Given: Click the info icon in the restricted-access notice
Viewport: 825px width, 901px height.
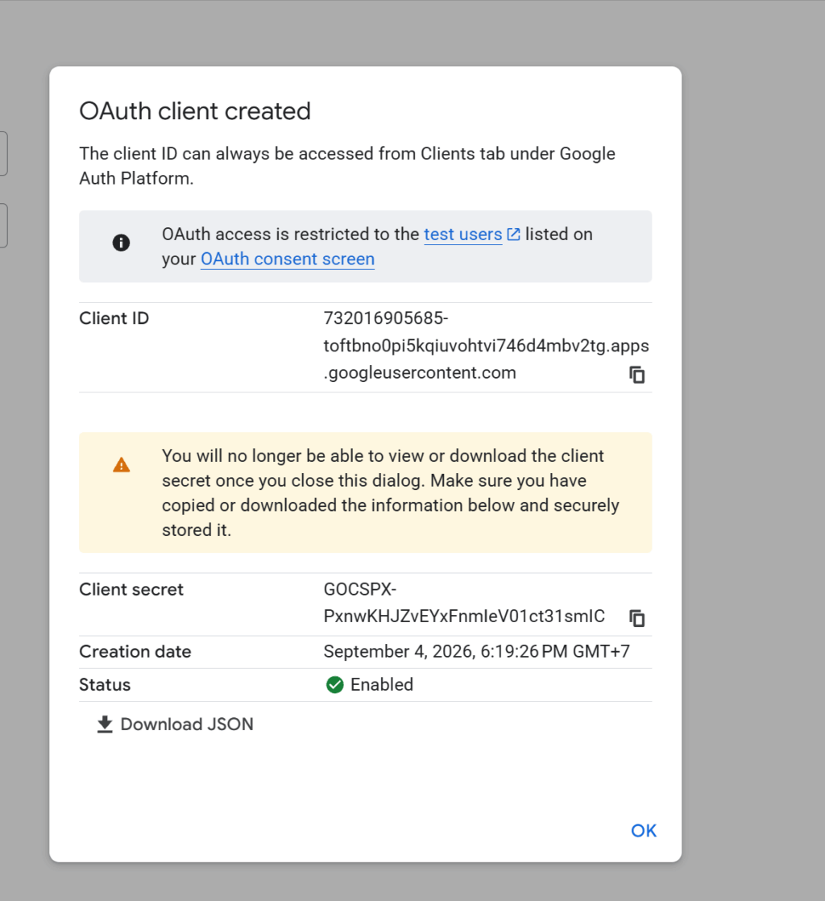Looking at the screenshot, I should coord(121,243).
